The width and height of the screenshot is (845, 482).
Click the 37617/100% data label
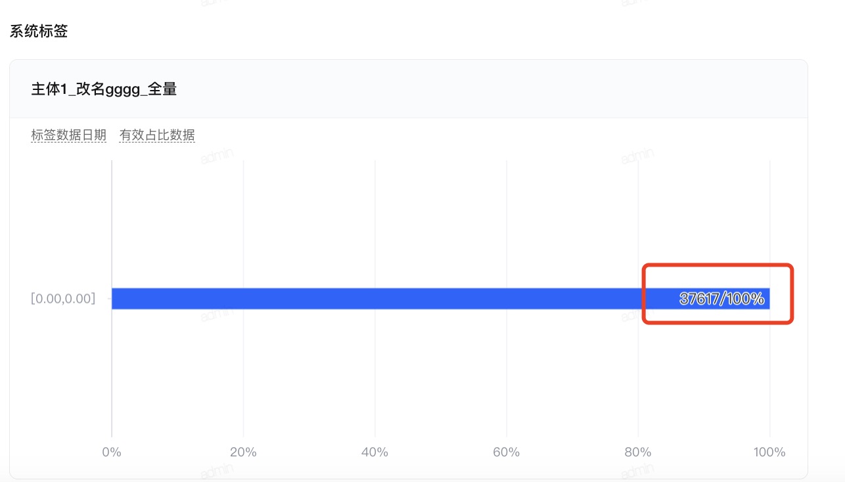(721, 299)
